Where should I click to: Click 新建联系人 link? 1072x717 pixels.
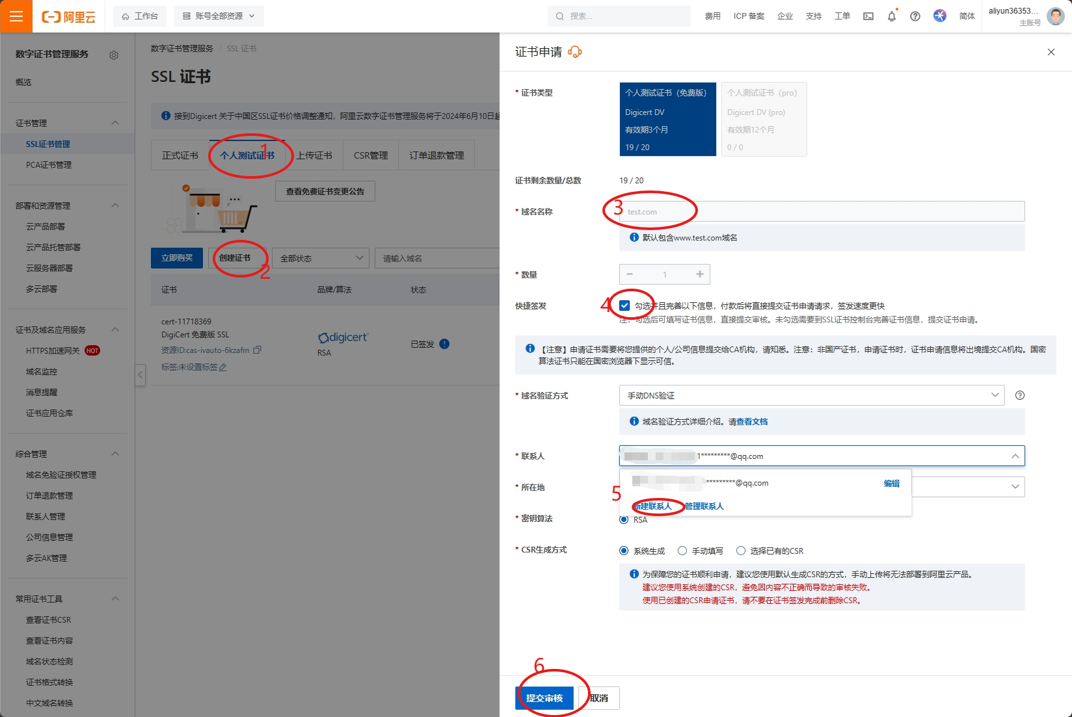coord(653,506)
